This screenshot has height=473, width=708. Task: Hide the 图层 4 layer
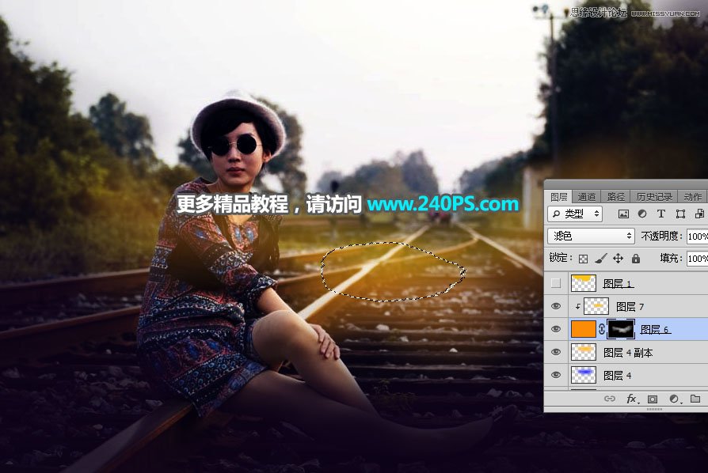[x=556, y=375]
